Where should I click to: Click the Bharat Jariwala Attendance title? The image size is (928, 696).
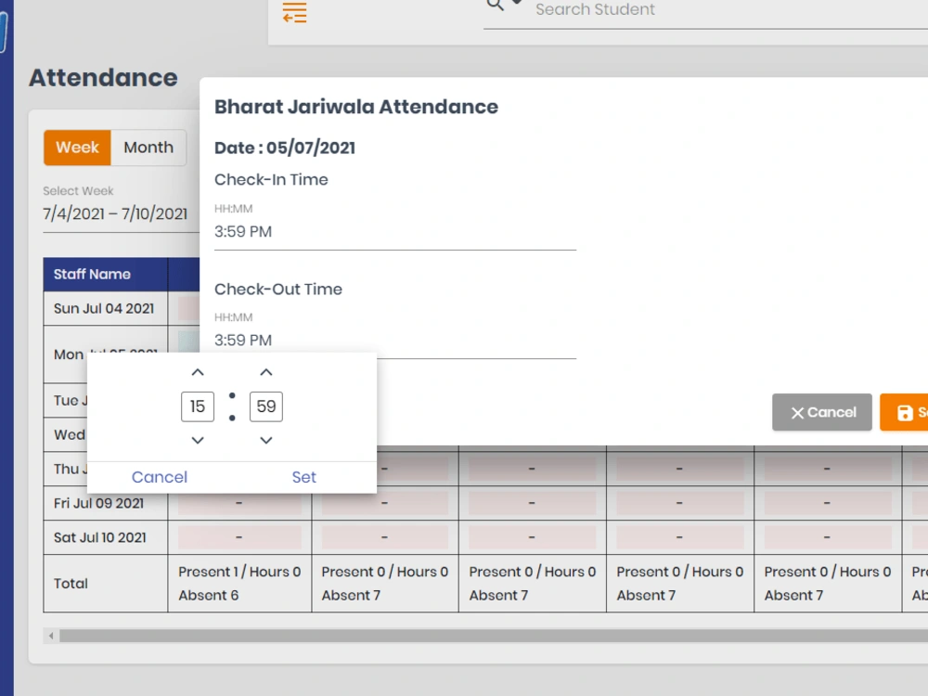coord(356,107)
